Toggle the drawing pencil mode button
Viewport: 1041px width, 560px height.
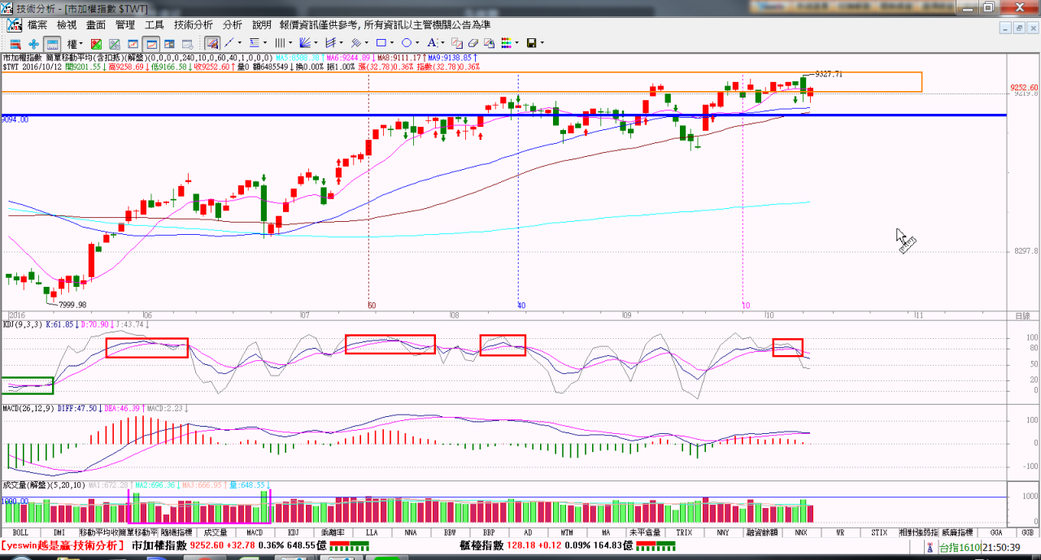coord(212,43)
